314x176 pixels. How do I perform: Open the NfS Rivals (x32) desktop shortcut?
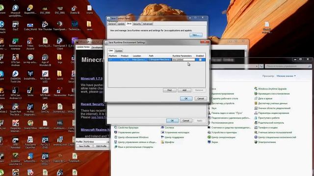[45, 76]
